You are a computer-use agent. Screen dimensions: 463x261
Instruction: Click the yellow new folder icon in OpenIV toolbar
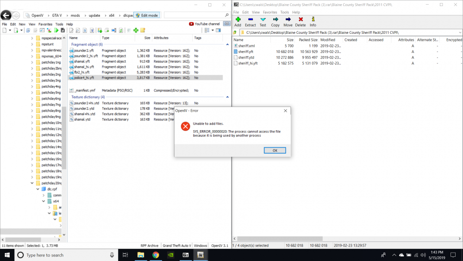143,31
